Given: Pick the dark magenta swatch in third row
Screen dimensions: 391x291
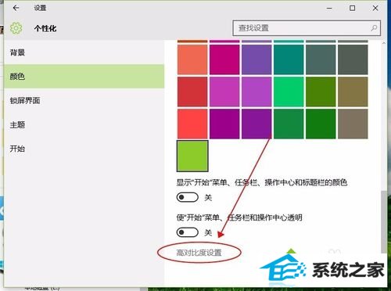Looking at the screenshot, I should coord(224,124).
